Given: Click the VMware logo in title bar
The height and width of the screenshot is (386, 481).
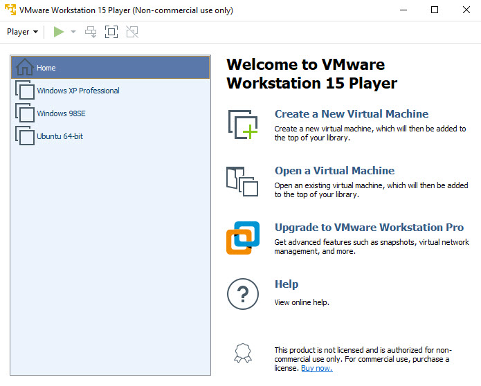Looking at the screenshot, I should click(10, 10).
